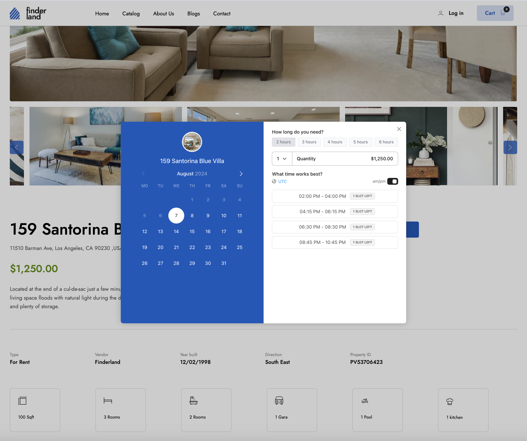Image resolution: width=527 pixels, height=441 pixels.
Task: Select August 31 on calendar
Action: click(x=224, y=263)
